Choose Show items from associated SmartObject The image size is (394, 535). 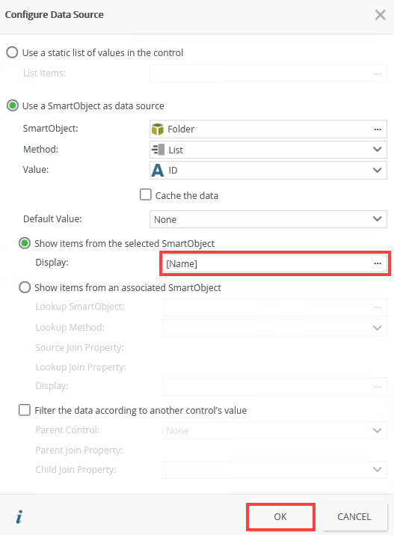coord(25,287)
